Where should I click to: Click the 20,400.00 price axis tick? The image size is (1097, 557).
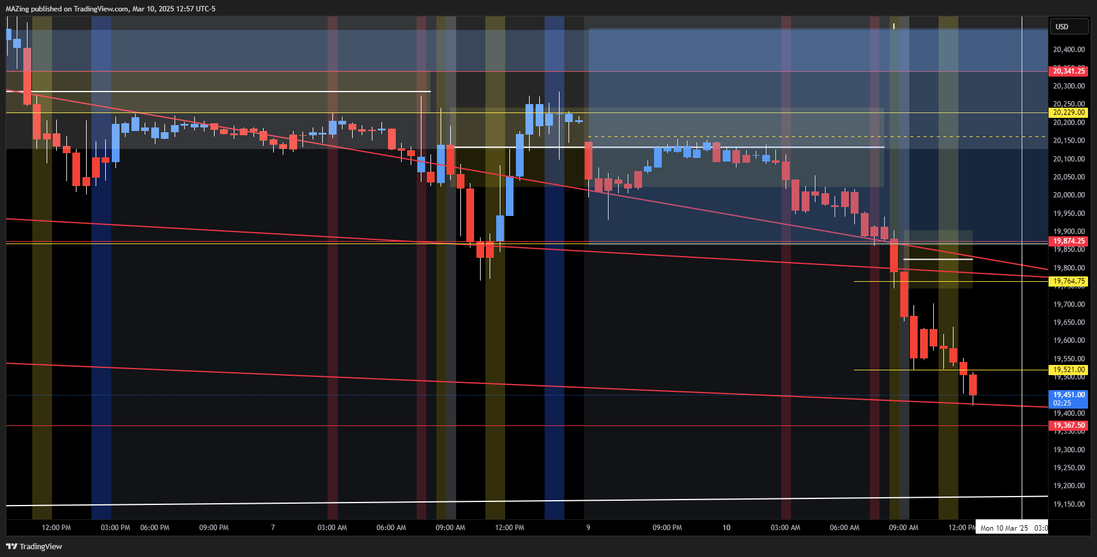pyautogui.click(x=1069, y=50)
